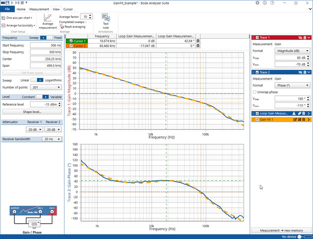
Task: Hide Trace 2 with eye icon
Action: 300,72
